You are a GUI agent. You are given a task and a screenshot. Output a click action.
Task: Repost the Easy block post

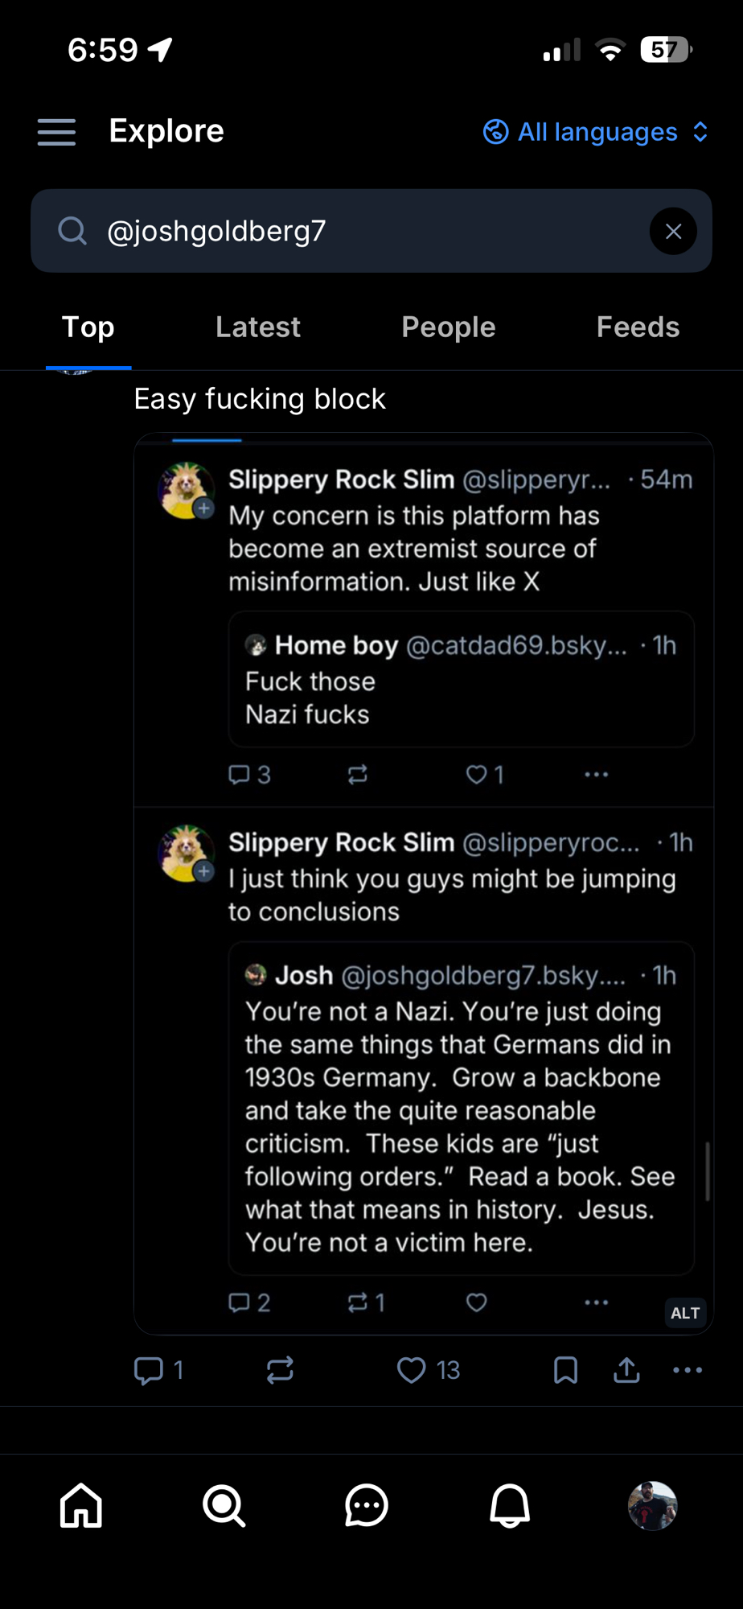tap(280, 1370)
